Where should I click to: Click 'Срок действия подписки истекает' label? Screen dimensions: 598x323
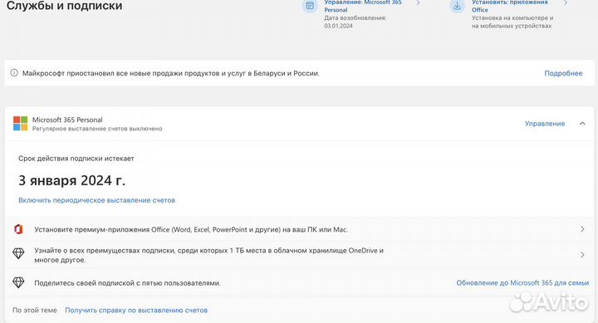(76, 159)
